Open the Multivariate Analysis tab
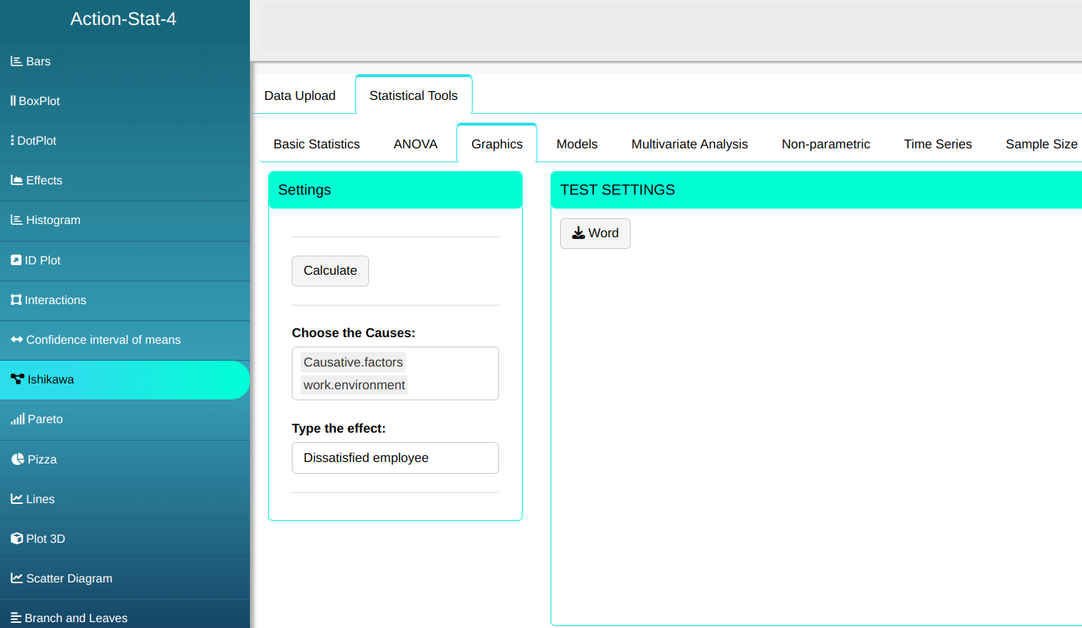This screenshot has width=1082, height=628. coord(689,144)
